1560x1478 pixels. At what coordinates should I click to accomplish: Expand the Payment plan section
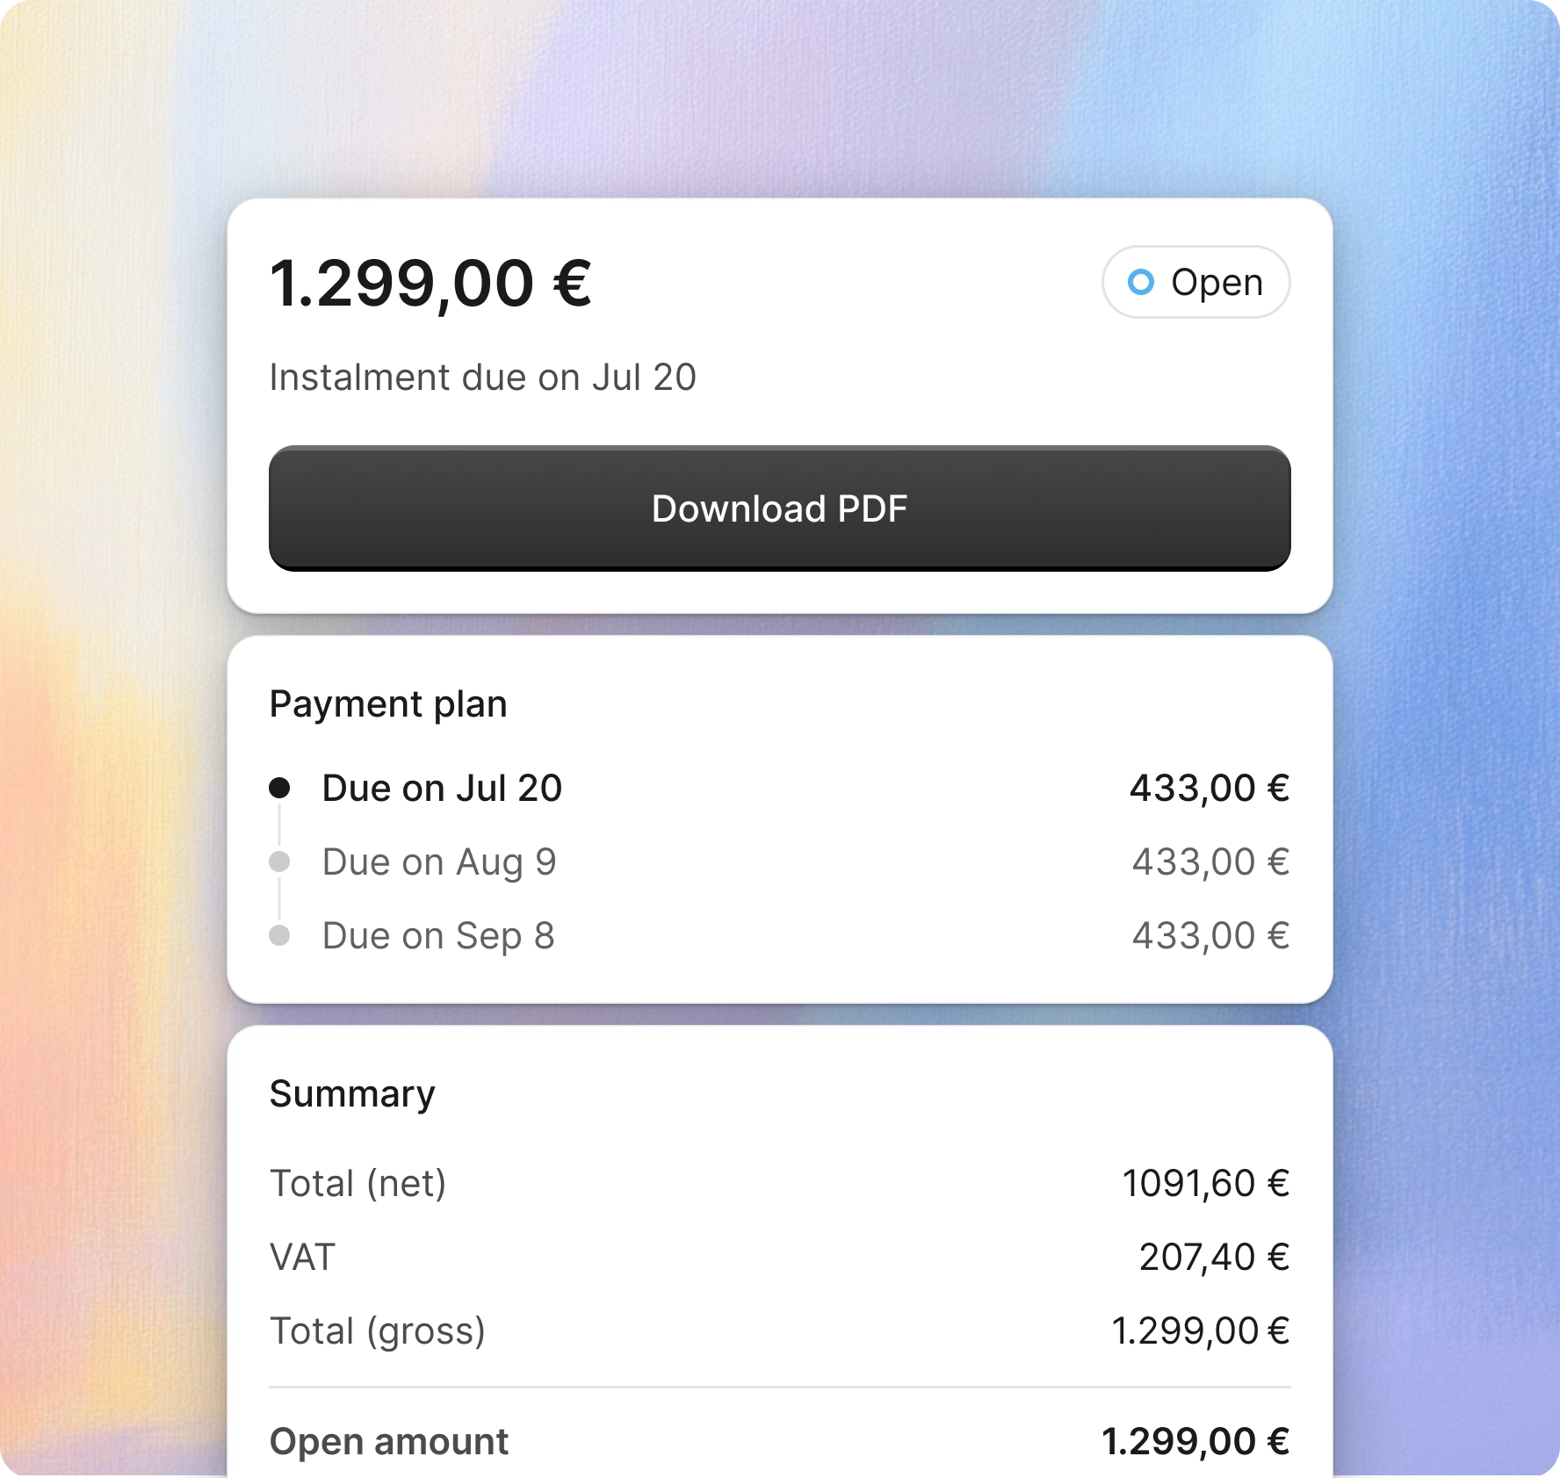click(x=388, y=703)
